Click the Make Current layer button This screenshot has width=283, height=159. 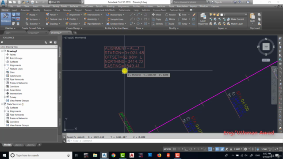coord(236,19)
